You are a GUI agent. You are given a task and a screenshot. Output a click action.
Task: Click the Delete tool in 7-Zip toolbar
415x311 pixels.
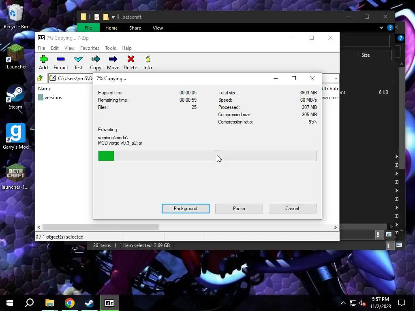pos(130,62)
